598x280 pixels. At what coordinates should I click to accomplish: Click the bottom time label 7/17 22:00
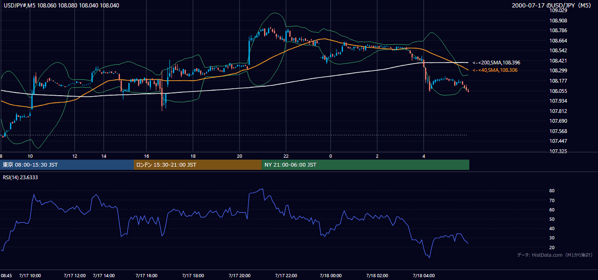(x=286, y=275)
